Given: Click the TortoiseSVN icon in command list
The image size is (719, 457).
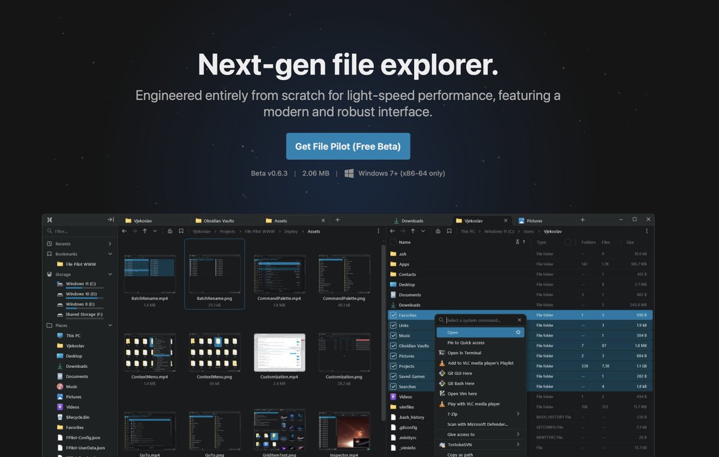Looking at the screenshot, I should (442, 444).
